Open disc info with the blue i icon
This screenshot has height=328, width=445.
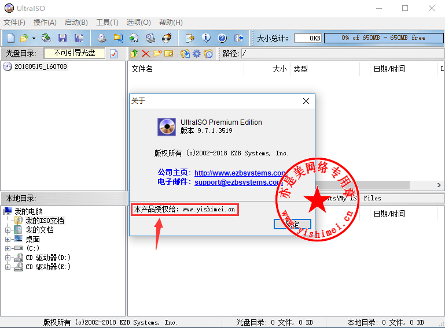click(x=206, y=38)
